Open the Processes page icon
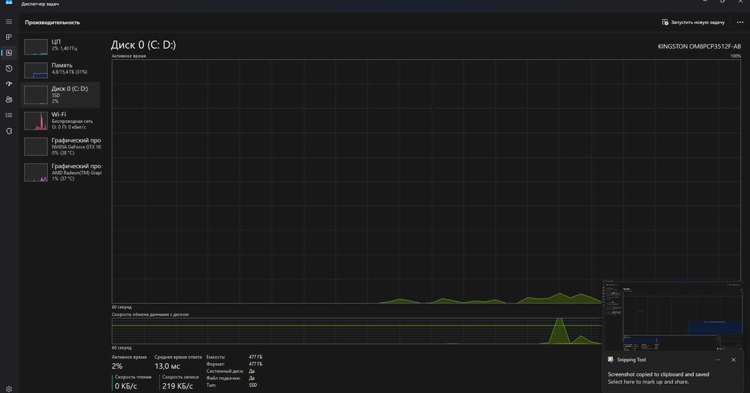 pos(8,37)
